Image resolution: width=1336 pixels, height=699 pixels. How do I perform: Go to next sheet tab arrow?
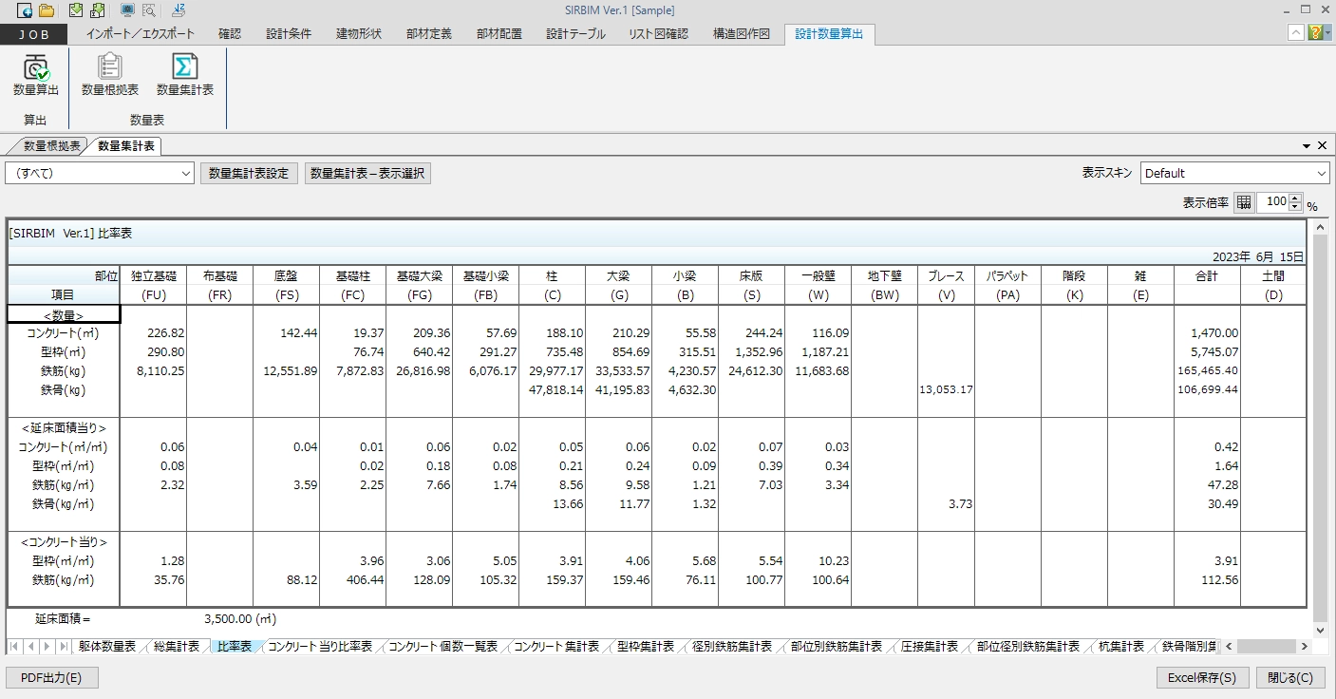(47, 647)
